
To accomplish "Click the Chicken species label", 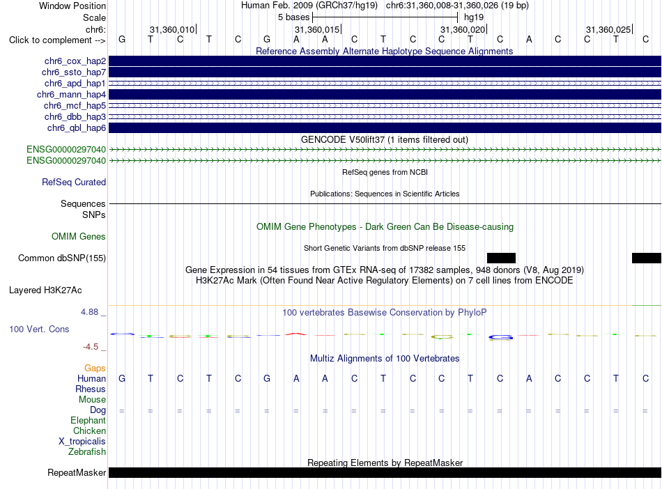I will 89,430.
